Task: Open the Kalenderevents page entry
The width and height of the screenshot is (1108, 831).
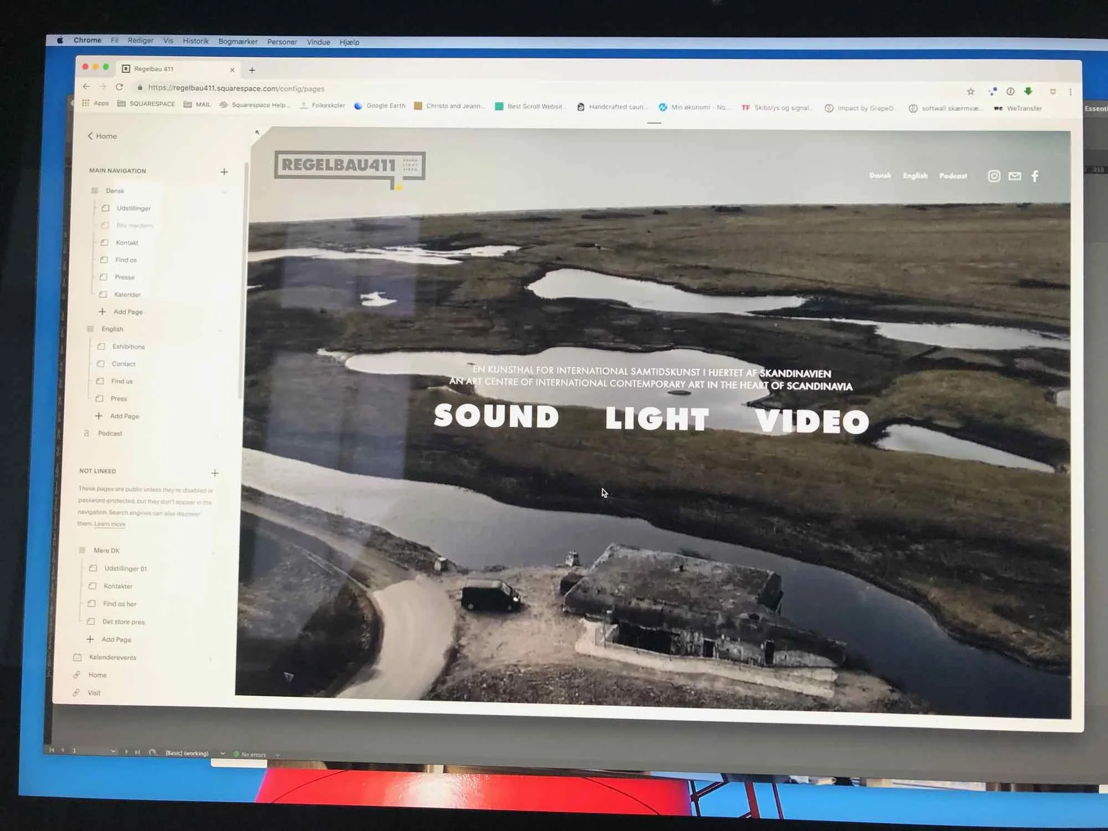Action: coord(112,657)
